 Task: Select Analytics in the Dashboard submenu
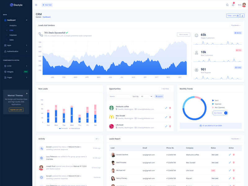13,25
